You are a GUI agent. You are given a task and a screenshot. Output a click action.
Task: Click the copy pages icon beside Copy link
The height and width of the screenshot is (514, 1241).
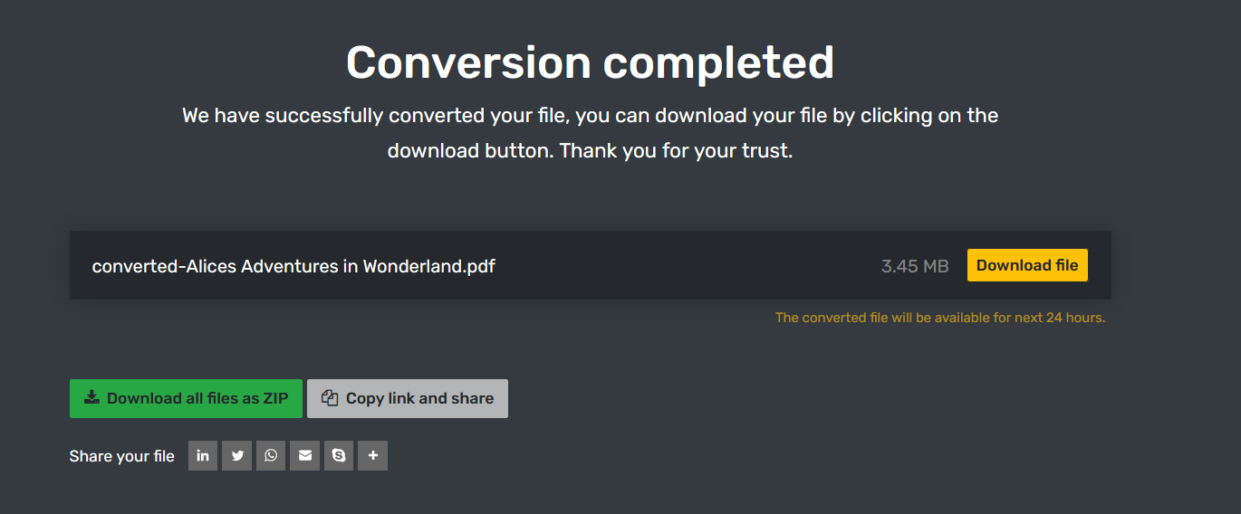tap(330, 398)
